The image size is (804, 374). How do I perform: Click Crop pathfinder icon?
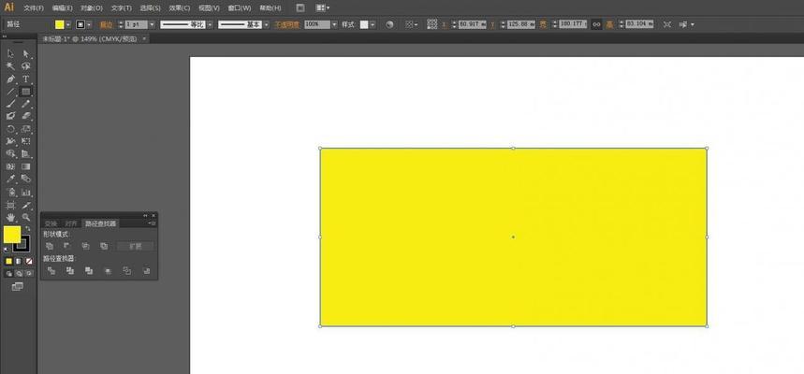coord(108,270)
